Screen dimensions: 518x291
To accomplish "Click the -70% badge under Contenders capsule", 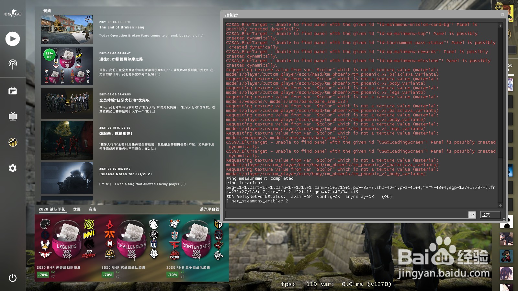I will coord(172,275).
